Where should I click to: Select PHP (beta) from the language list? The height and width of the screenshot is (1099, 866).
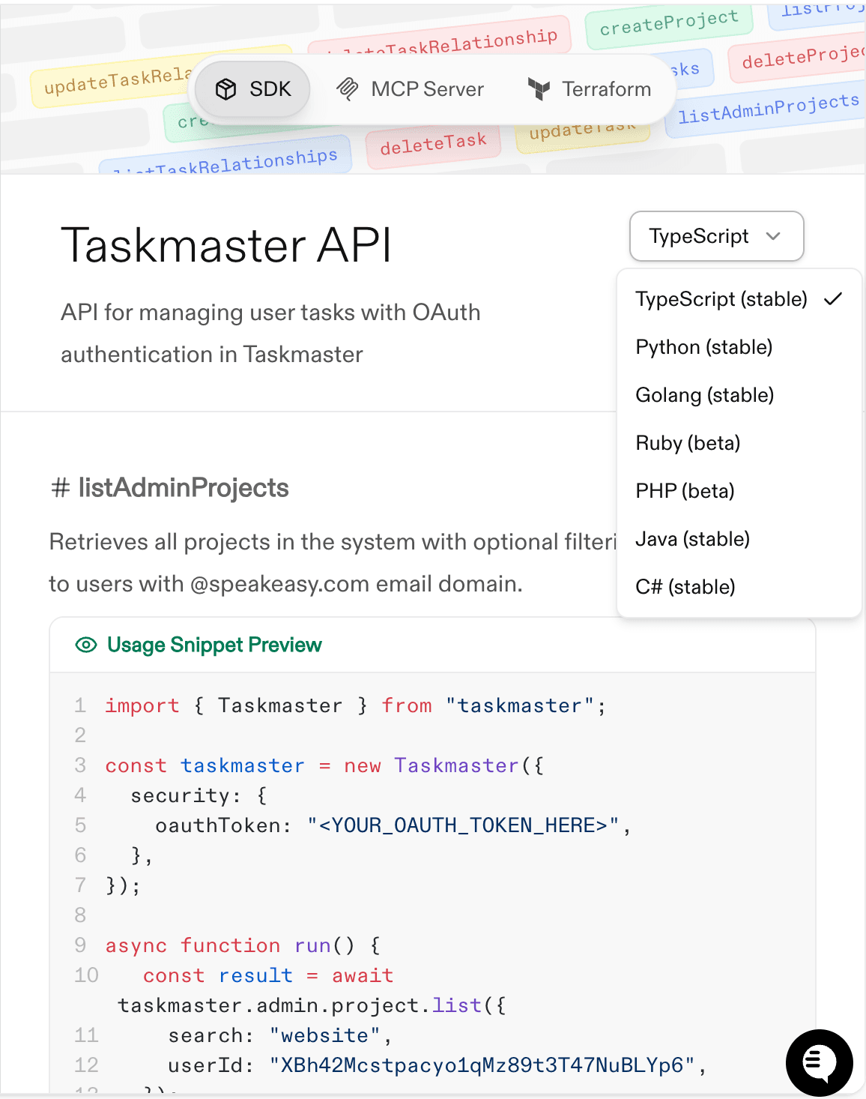(x=684, y=491)
